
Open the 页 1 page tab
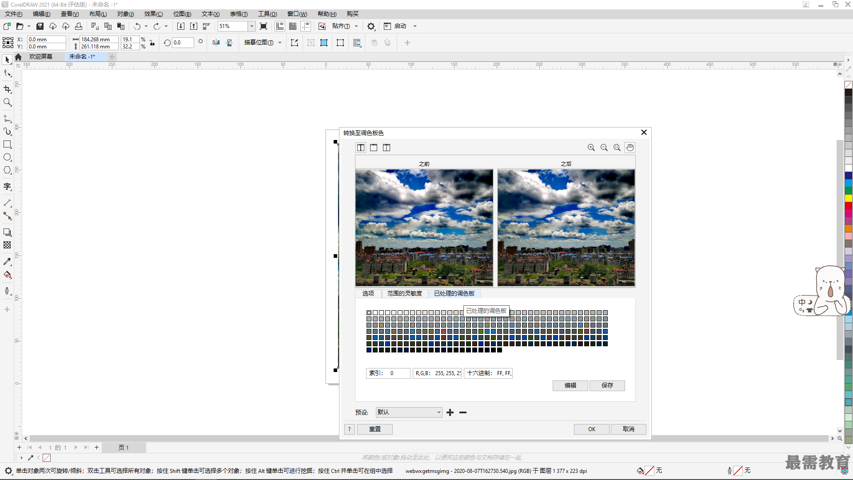124,448
